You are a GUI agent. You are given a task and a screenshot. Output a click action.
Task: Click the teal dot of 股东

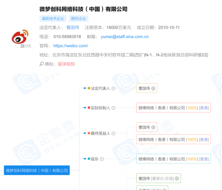coord(89,159)
